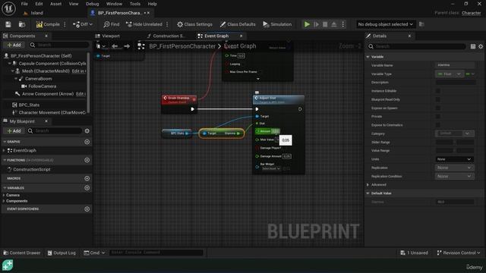Go back in graph navigation history
Screen dimensions: 486x273
(x=115, y=46)
